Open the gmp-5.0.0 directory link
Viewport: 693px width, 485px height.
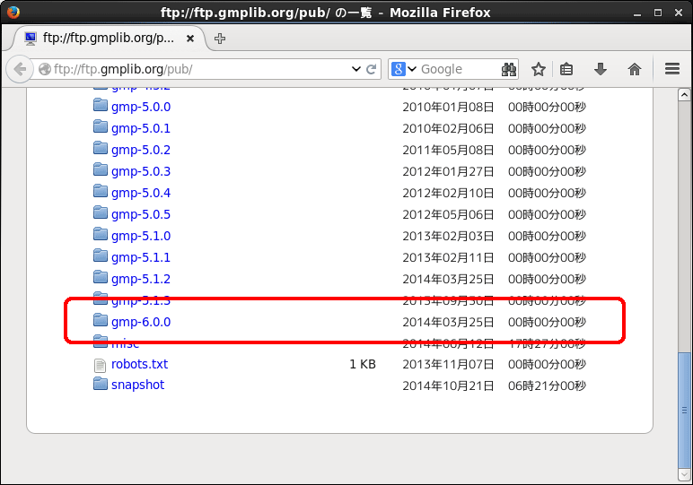tap(141, 107)
